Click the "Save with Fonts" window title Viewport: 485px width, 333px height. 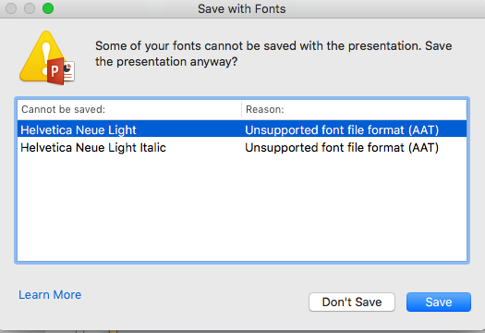click(x=241, y=8)
